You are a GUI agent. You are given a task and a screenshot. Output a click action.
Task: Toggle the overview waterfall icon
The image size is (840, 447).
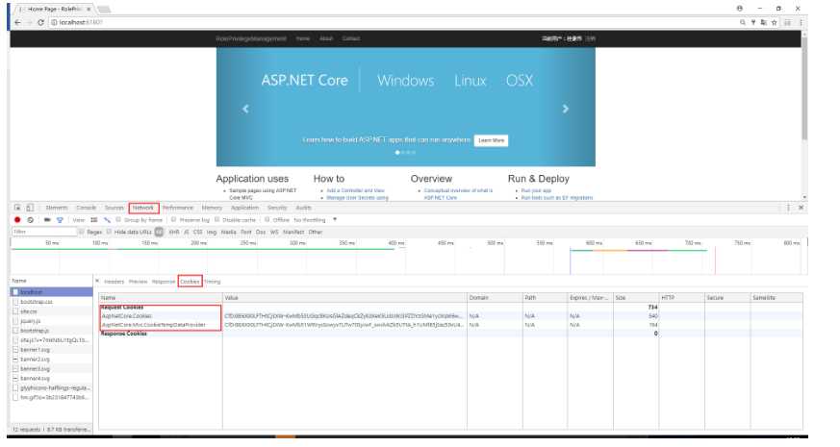[x=107, y=220]
